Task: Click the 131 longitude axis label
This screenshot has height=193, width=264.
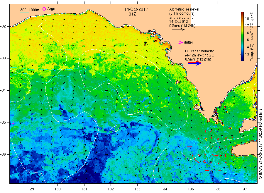Action: [x=84, y=189]
